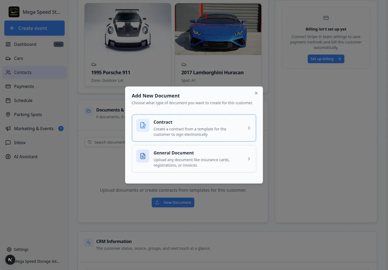Click the Payments card icon in sidebar
The width and height of the screenshot is (388, 270).
click(x=8, y=86)
